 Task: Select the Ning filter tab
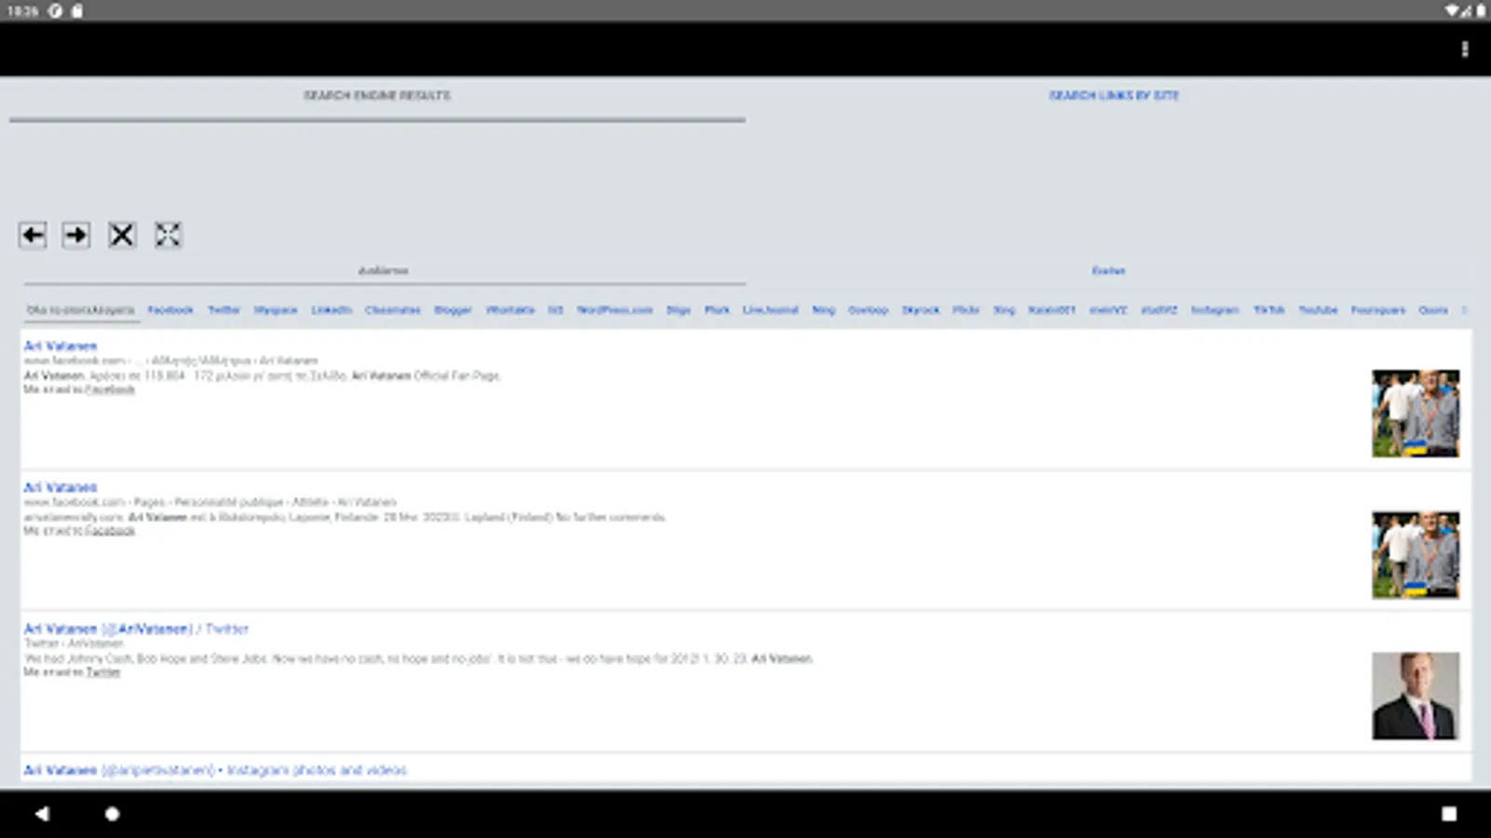point(824,310)
